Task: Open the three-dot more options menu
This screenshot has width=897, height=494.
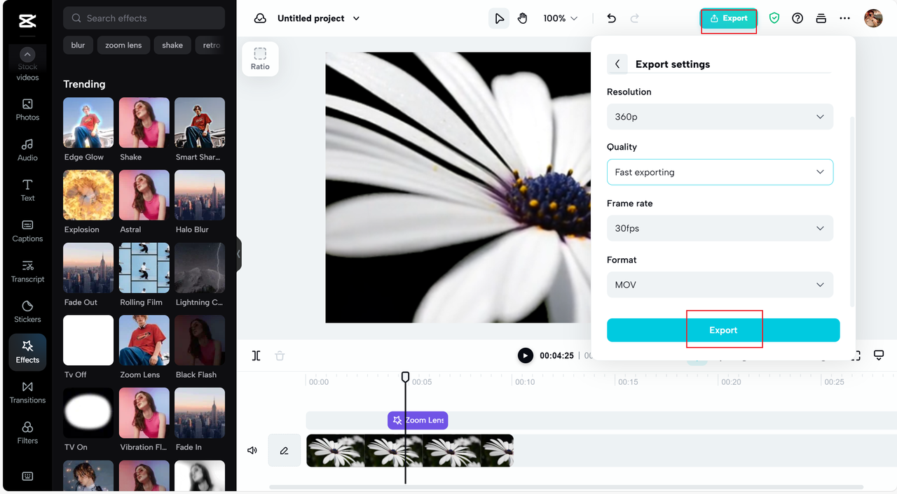Action: point(844,18)
